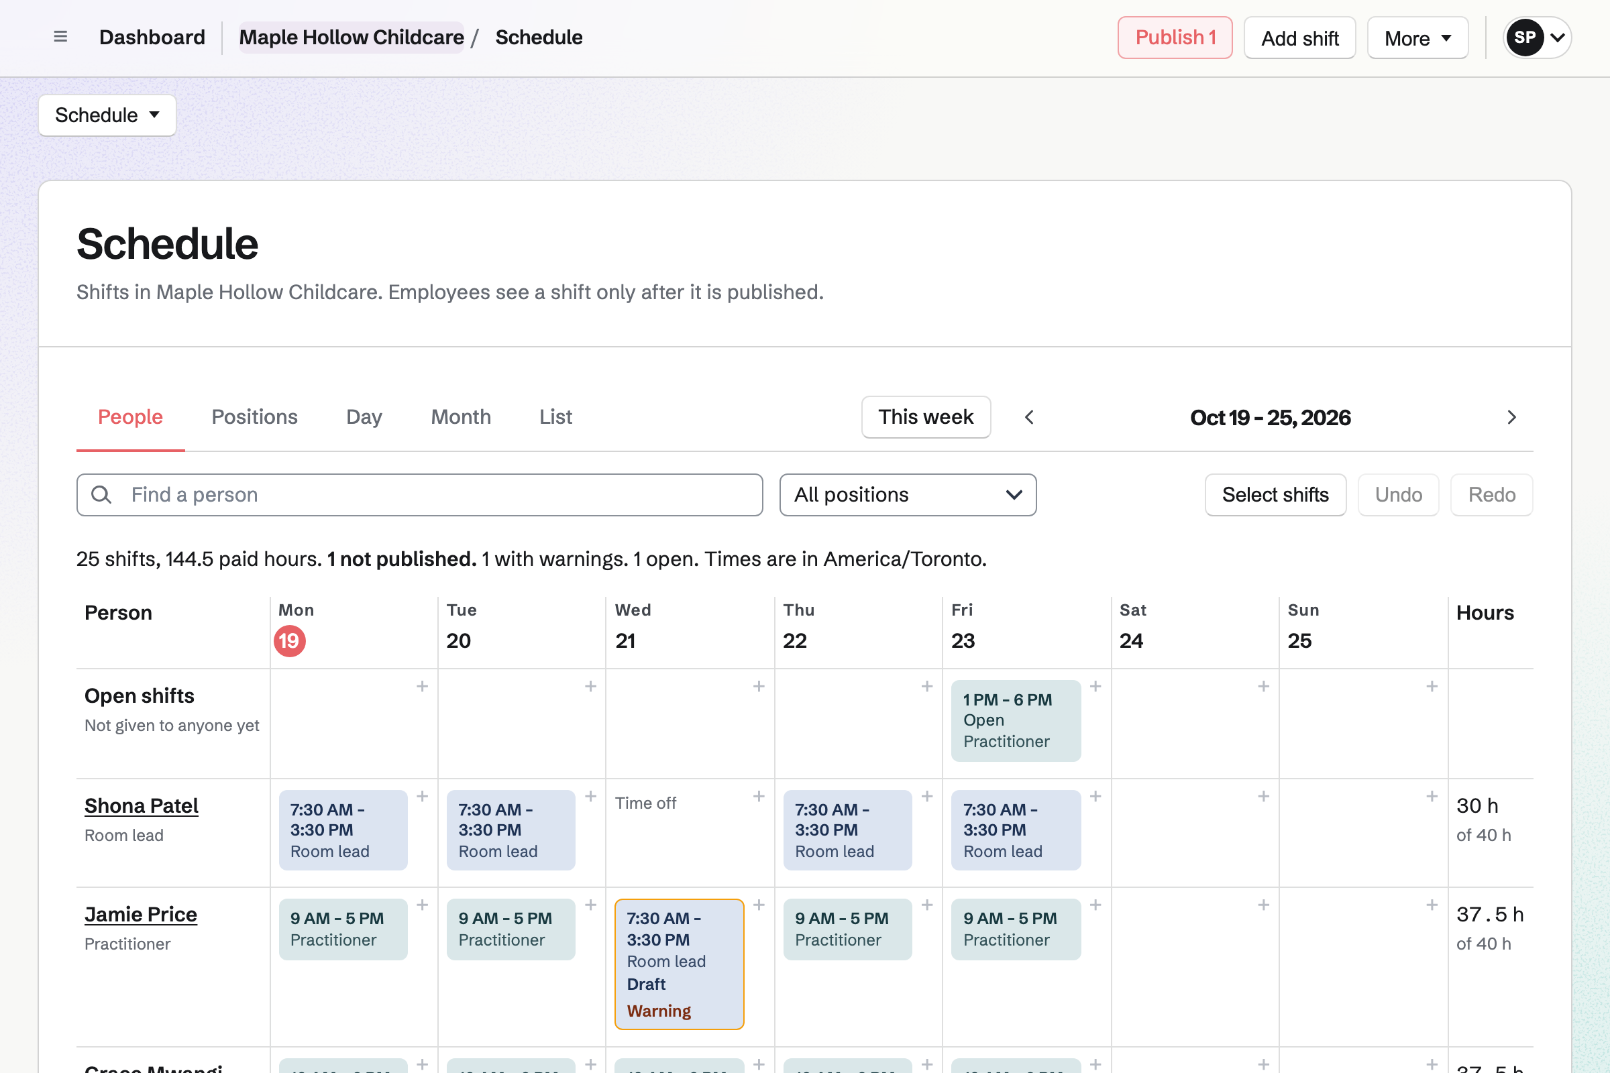The height and width of the screenshot is (1073, 1610).
Task: Click the Publish 1 button
Action: pyautogui.click(x=1175, y=38)
